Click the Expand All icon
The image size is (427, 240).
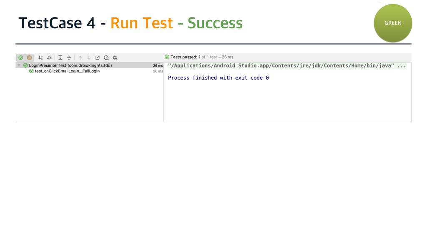60,57
